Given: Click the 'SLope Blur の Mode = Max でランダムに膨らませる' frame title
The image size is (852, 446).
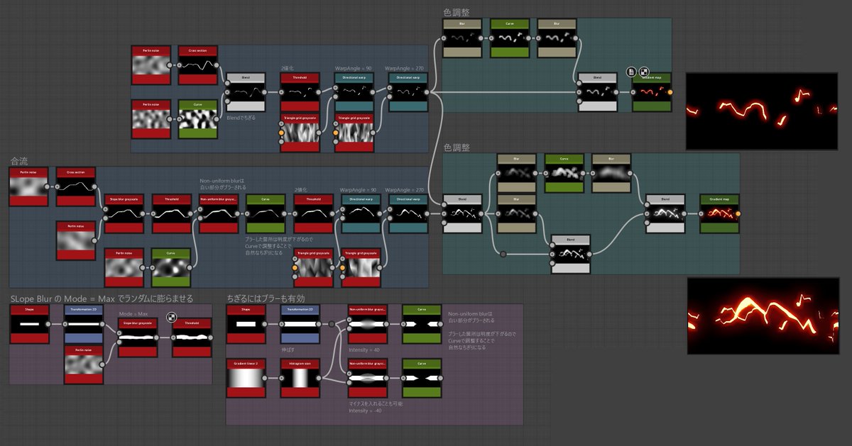Looking at the screenshot, I should click(x=102, y=299).
